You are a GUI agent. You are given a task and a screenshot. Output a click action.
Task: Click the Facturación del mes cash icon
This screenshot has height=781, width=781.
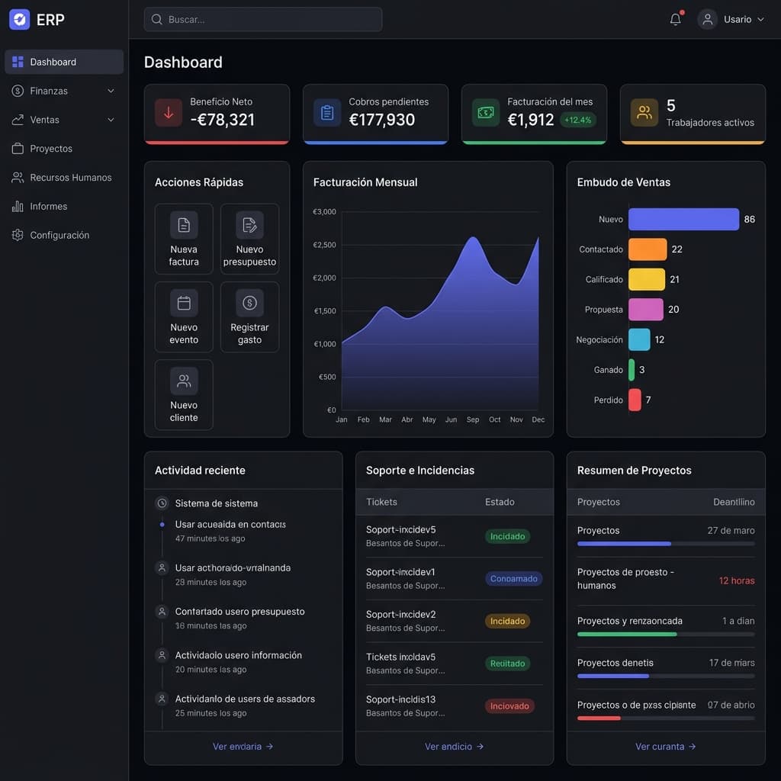click(486, 113)
